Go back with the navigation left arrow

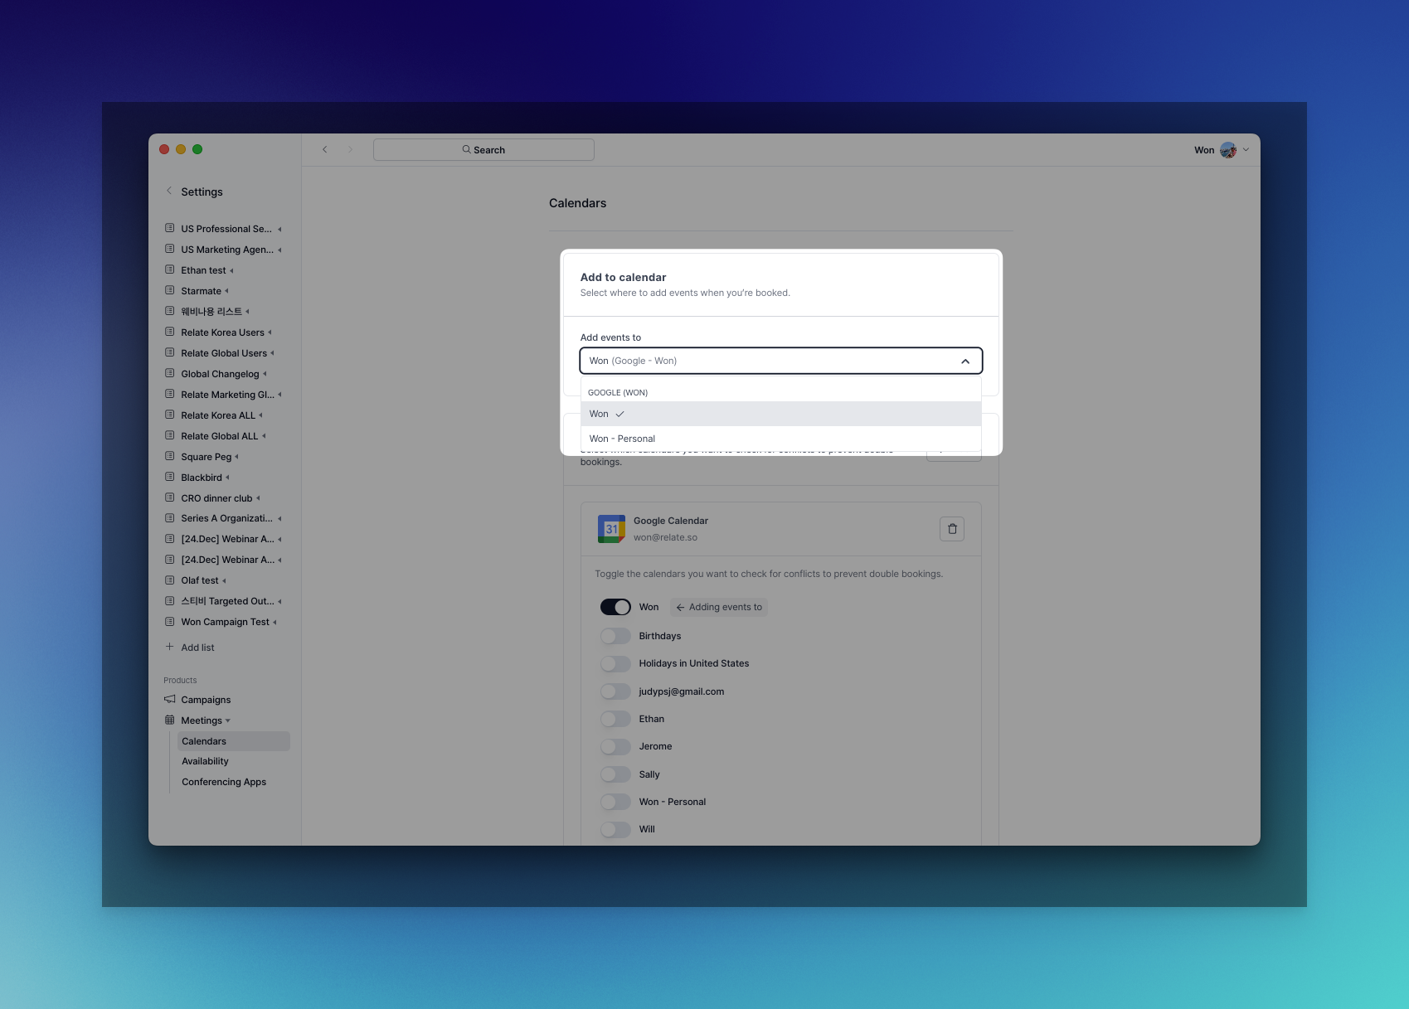pos(325,149)
